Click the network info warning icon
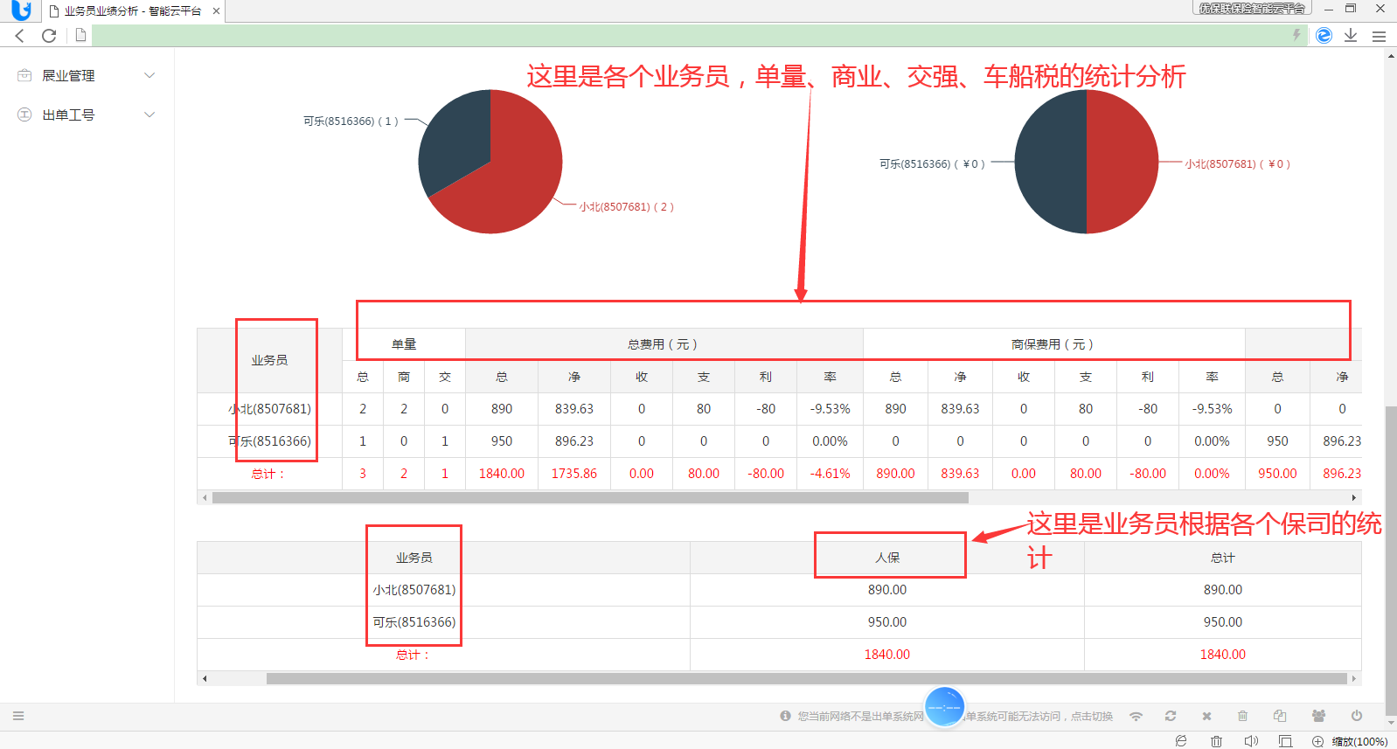This screenshot has width=1397, height=749. point(785,716)
